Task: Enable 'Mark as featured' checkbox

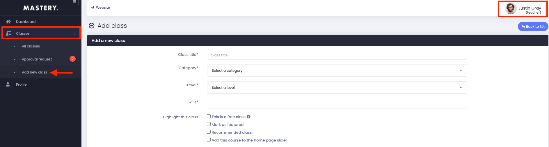Action: click(209, 124)
